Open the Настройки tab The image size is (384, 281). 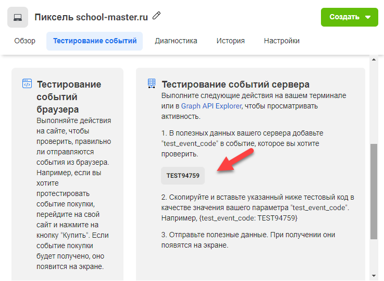click(282, 41)
